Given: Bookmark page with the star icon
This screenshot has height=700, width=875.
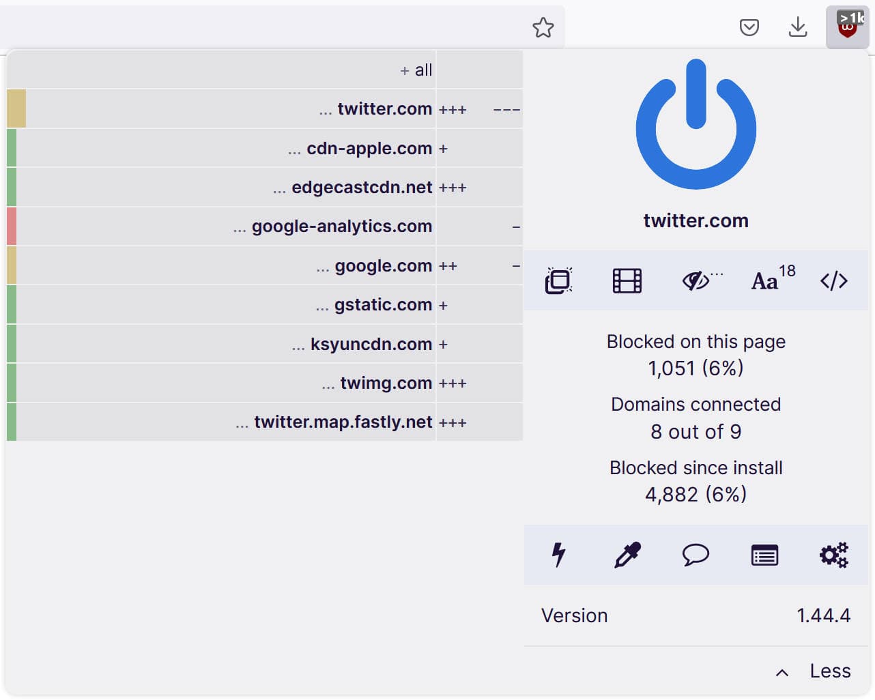Looking at the screenshot, I should (x=543, y=28).
